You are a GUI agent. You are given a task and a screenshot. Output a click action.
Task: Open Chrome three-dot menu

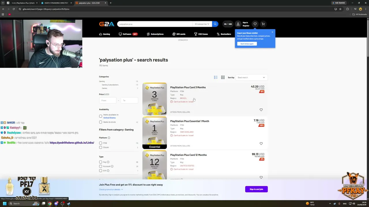tap(366, 9)
